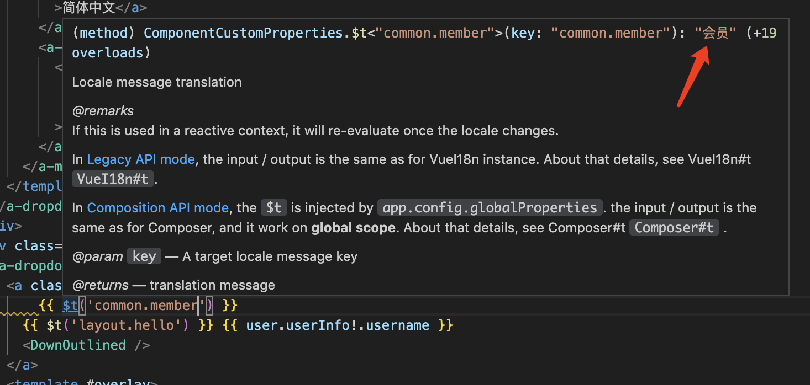Click the red arrow annotation

pyautogui.click(x=693, y=76)
